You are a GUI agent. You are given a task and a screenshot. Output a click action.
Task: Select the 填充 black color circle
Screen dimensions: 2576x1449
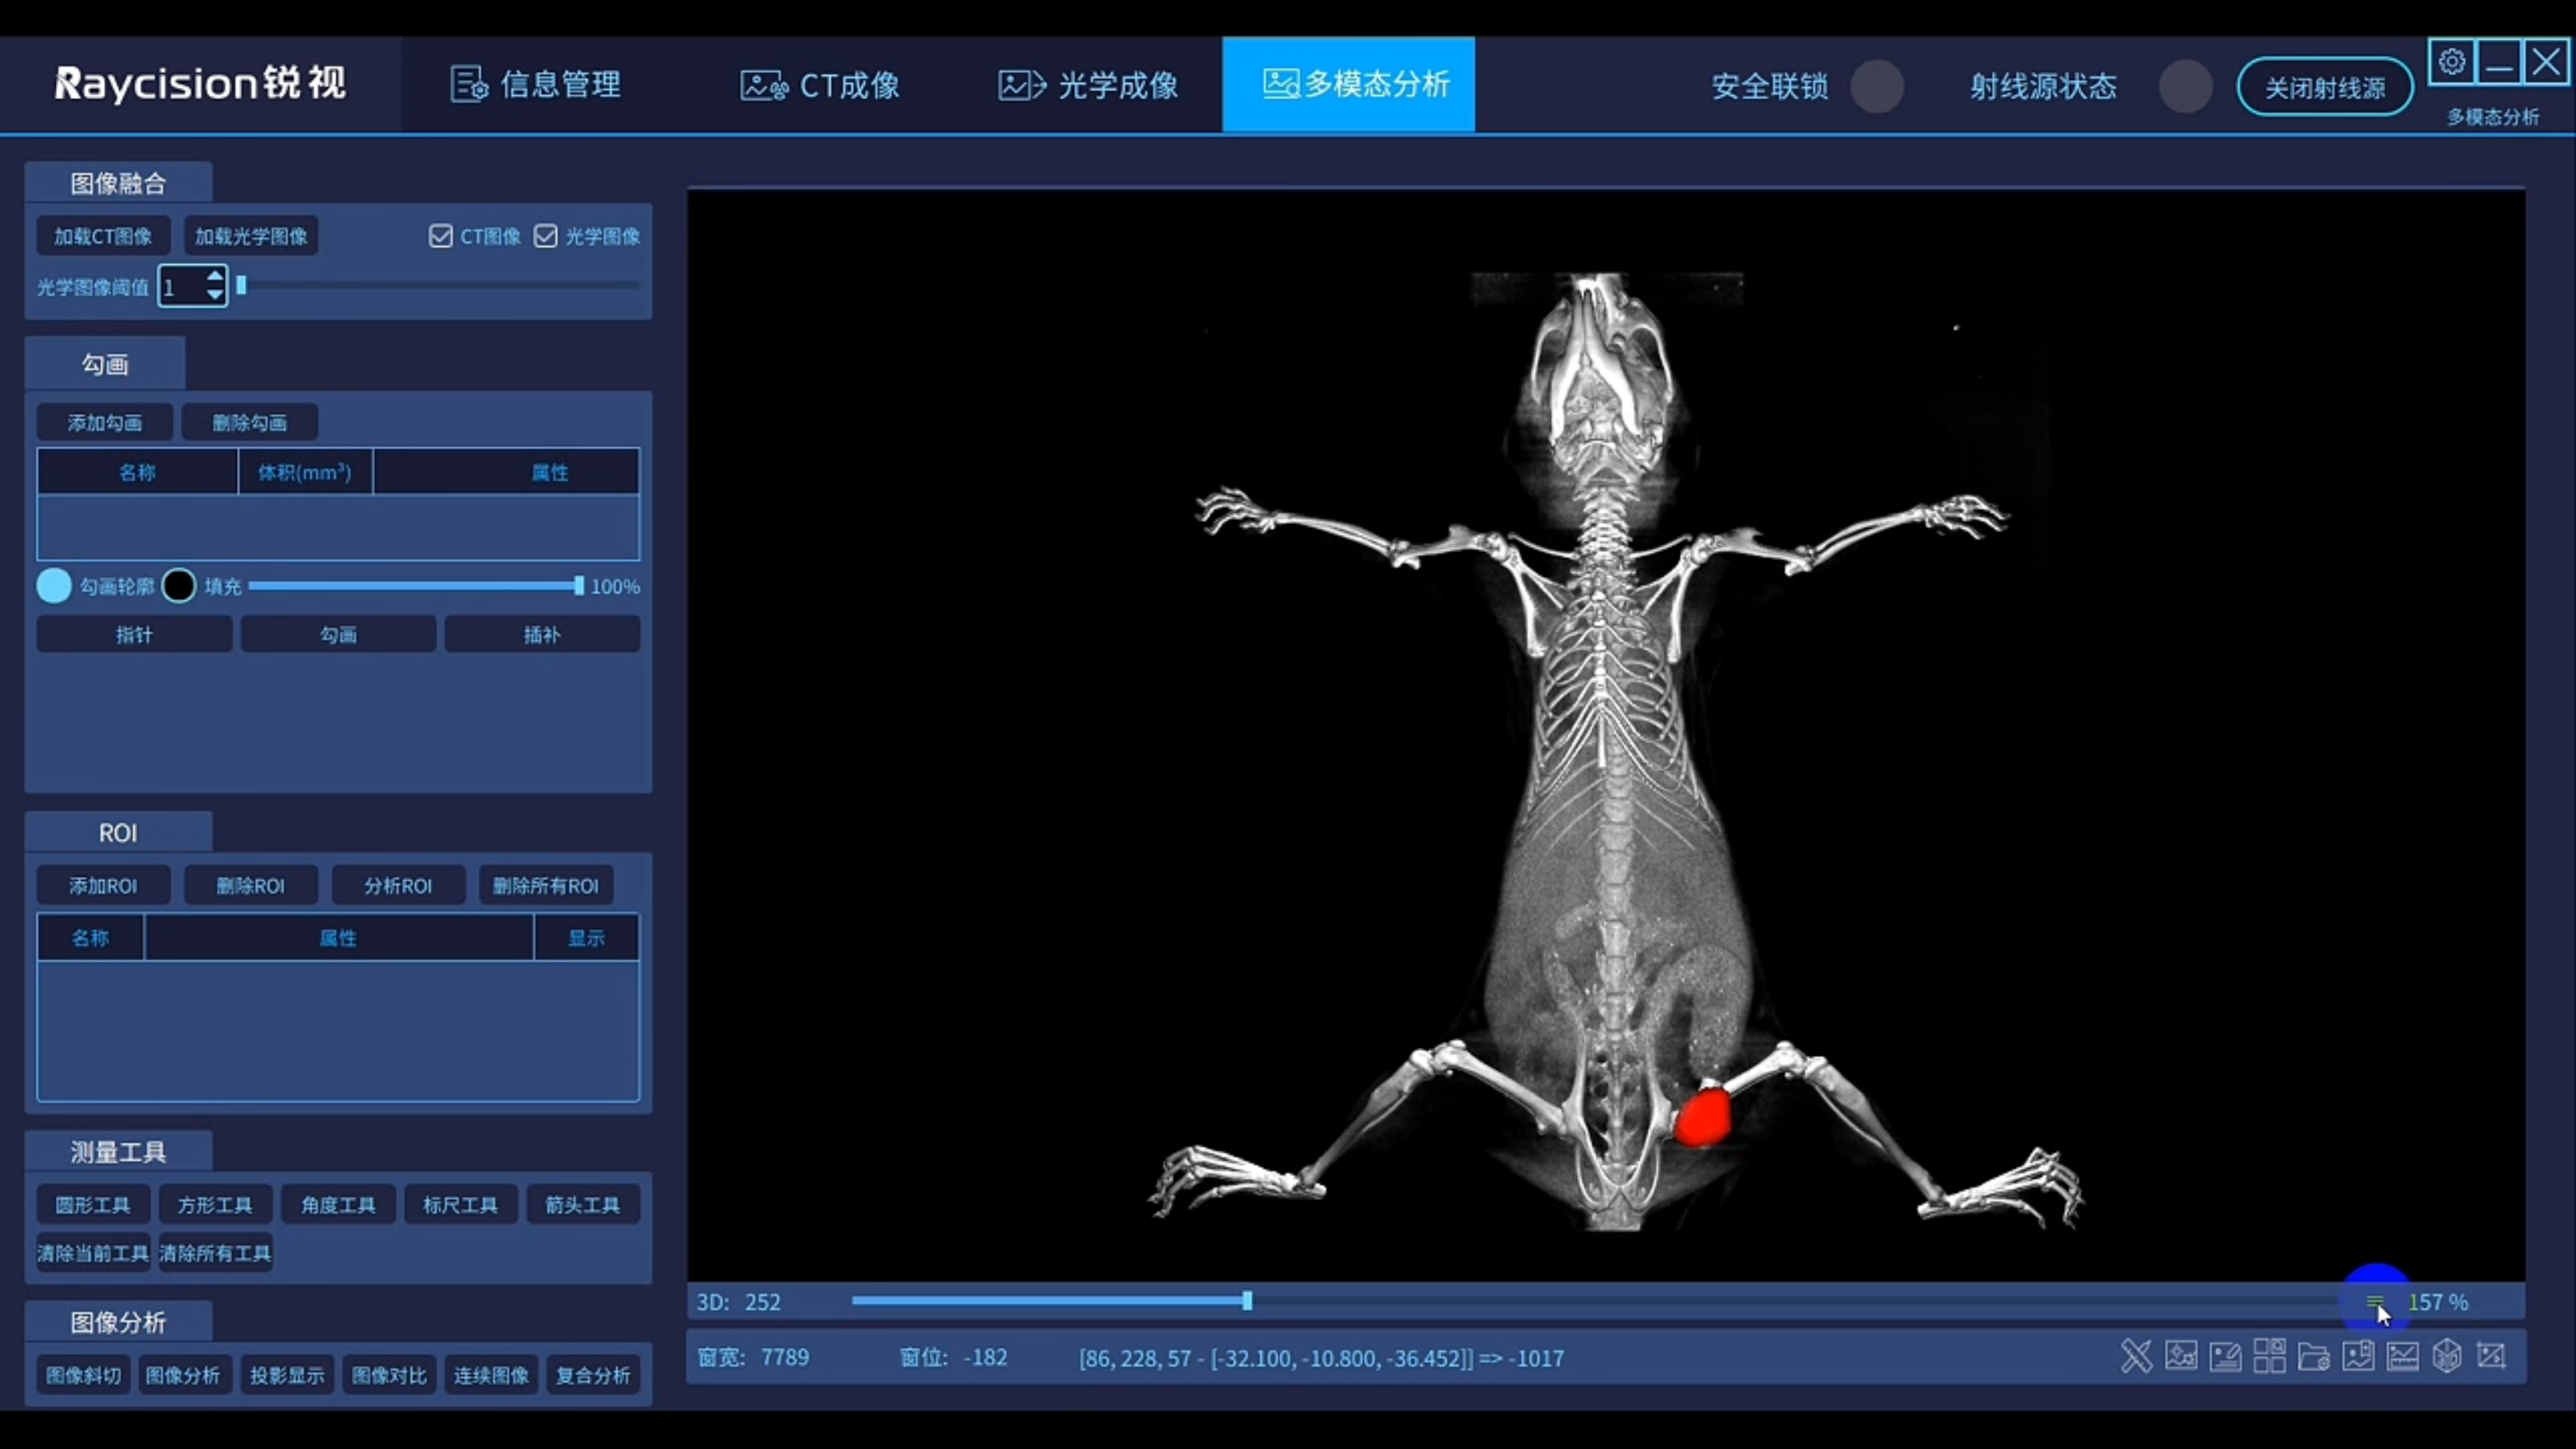coord(179,586)
